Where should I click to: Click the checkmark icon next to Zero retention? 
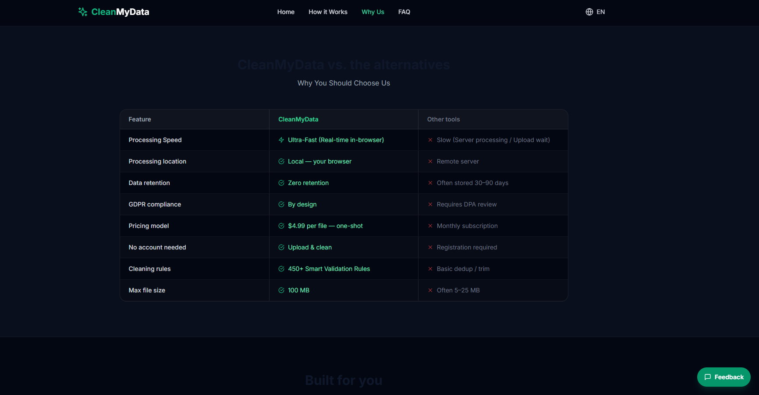281,183
